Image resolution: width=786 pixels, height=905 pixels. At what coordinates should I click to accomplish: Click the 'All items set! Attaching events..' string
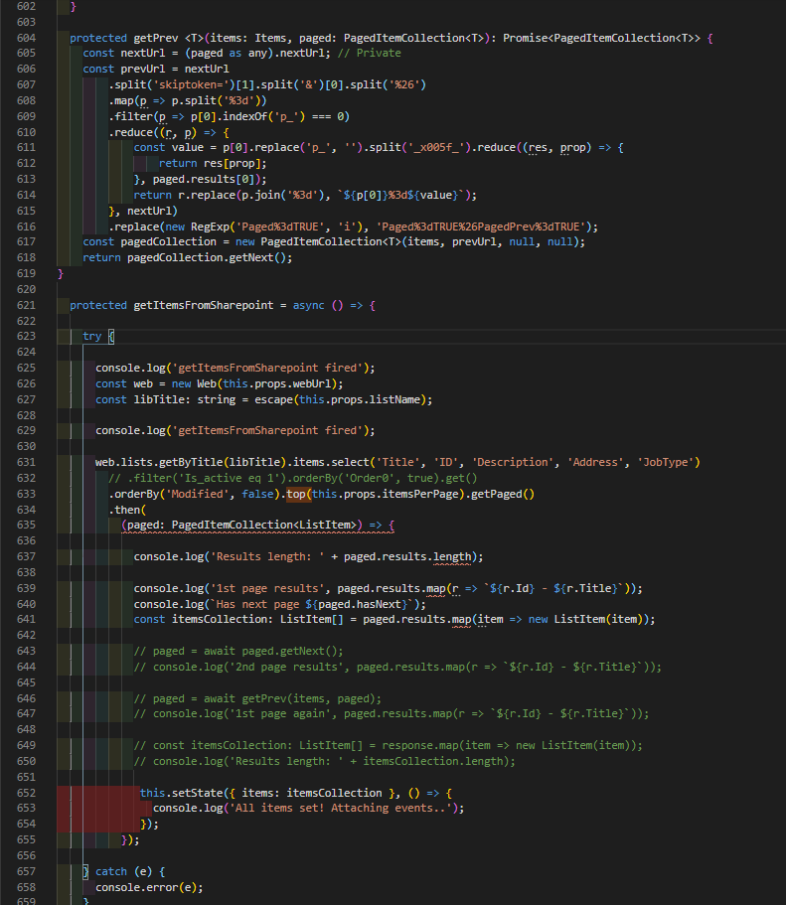(341, 808)
